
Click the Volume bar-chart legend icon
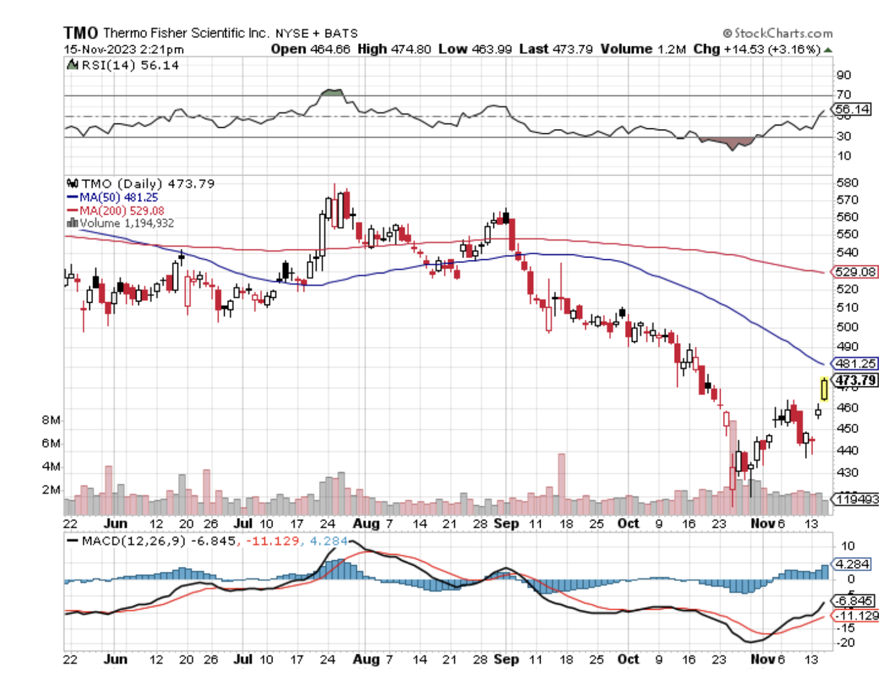click(x=72, y=223)
